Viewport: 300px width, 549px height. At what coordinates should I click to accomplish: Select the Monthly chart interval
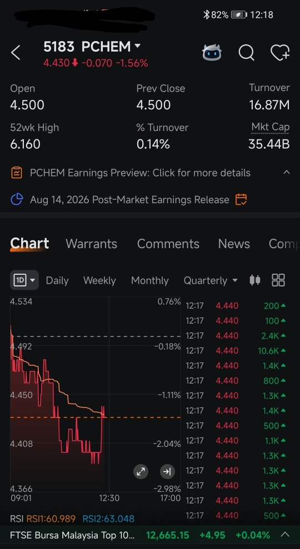coord(149,280)
